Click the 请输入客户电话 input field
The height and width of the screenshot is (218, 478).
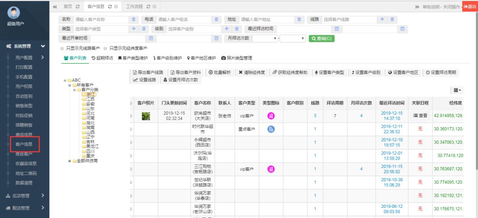point(184,19)
